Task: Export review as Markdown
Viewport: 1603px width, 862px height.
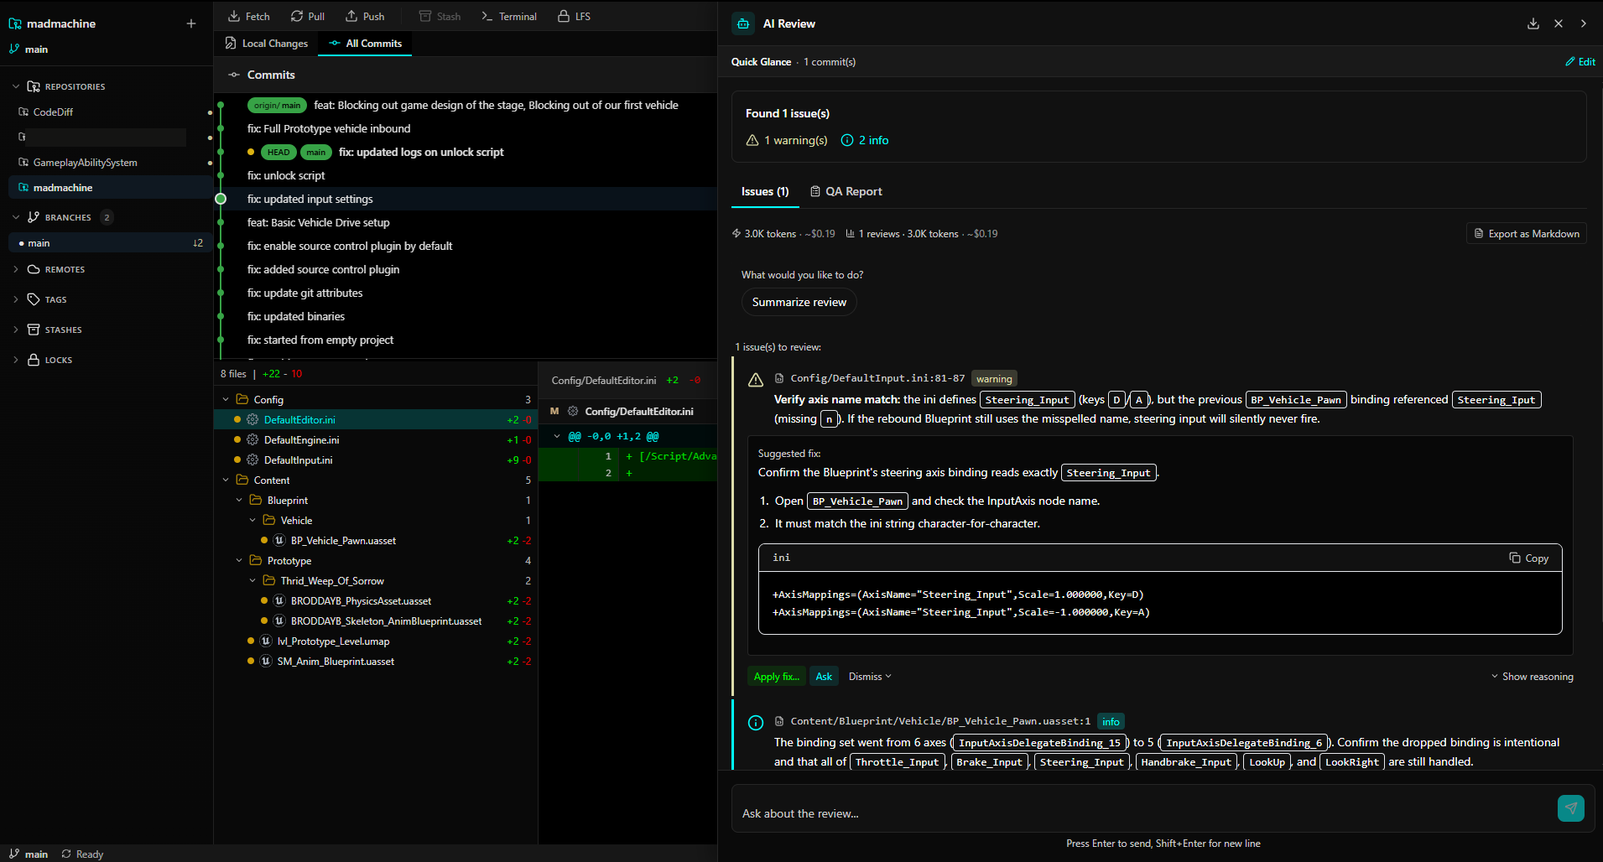Action: pos(1527,234)
